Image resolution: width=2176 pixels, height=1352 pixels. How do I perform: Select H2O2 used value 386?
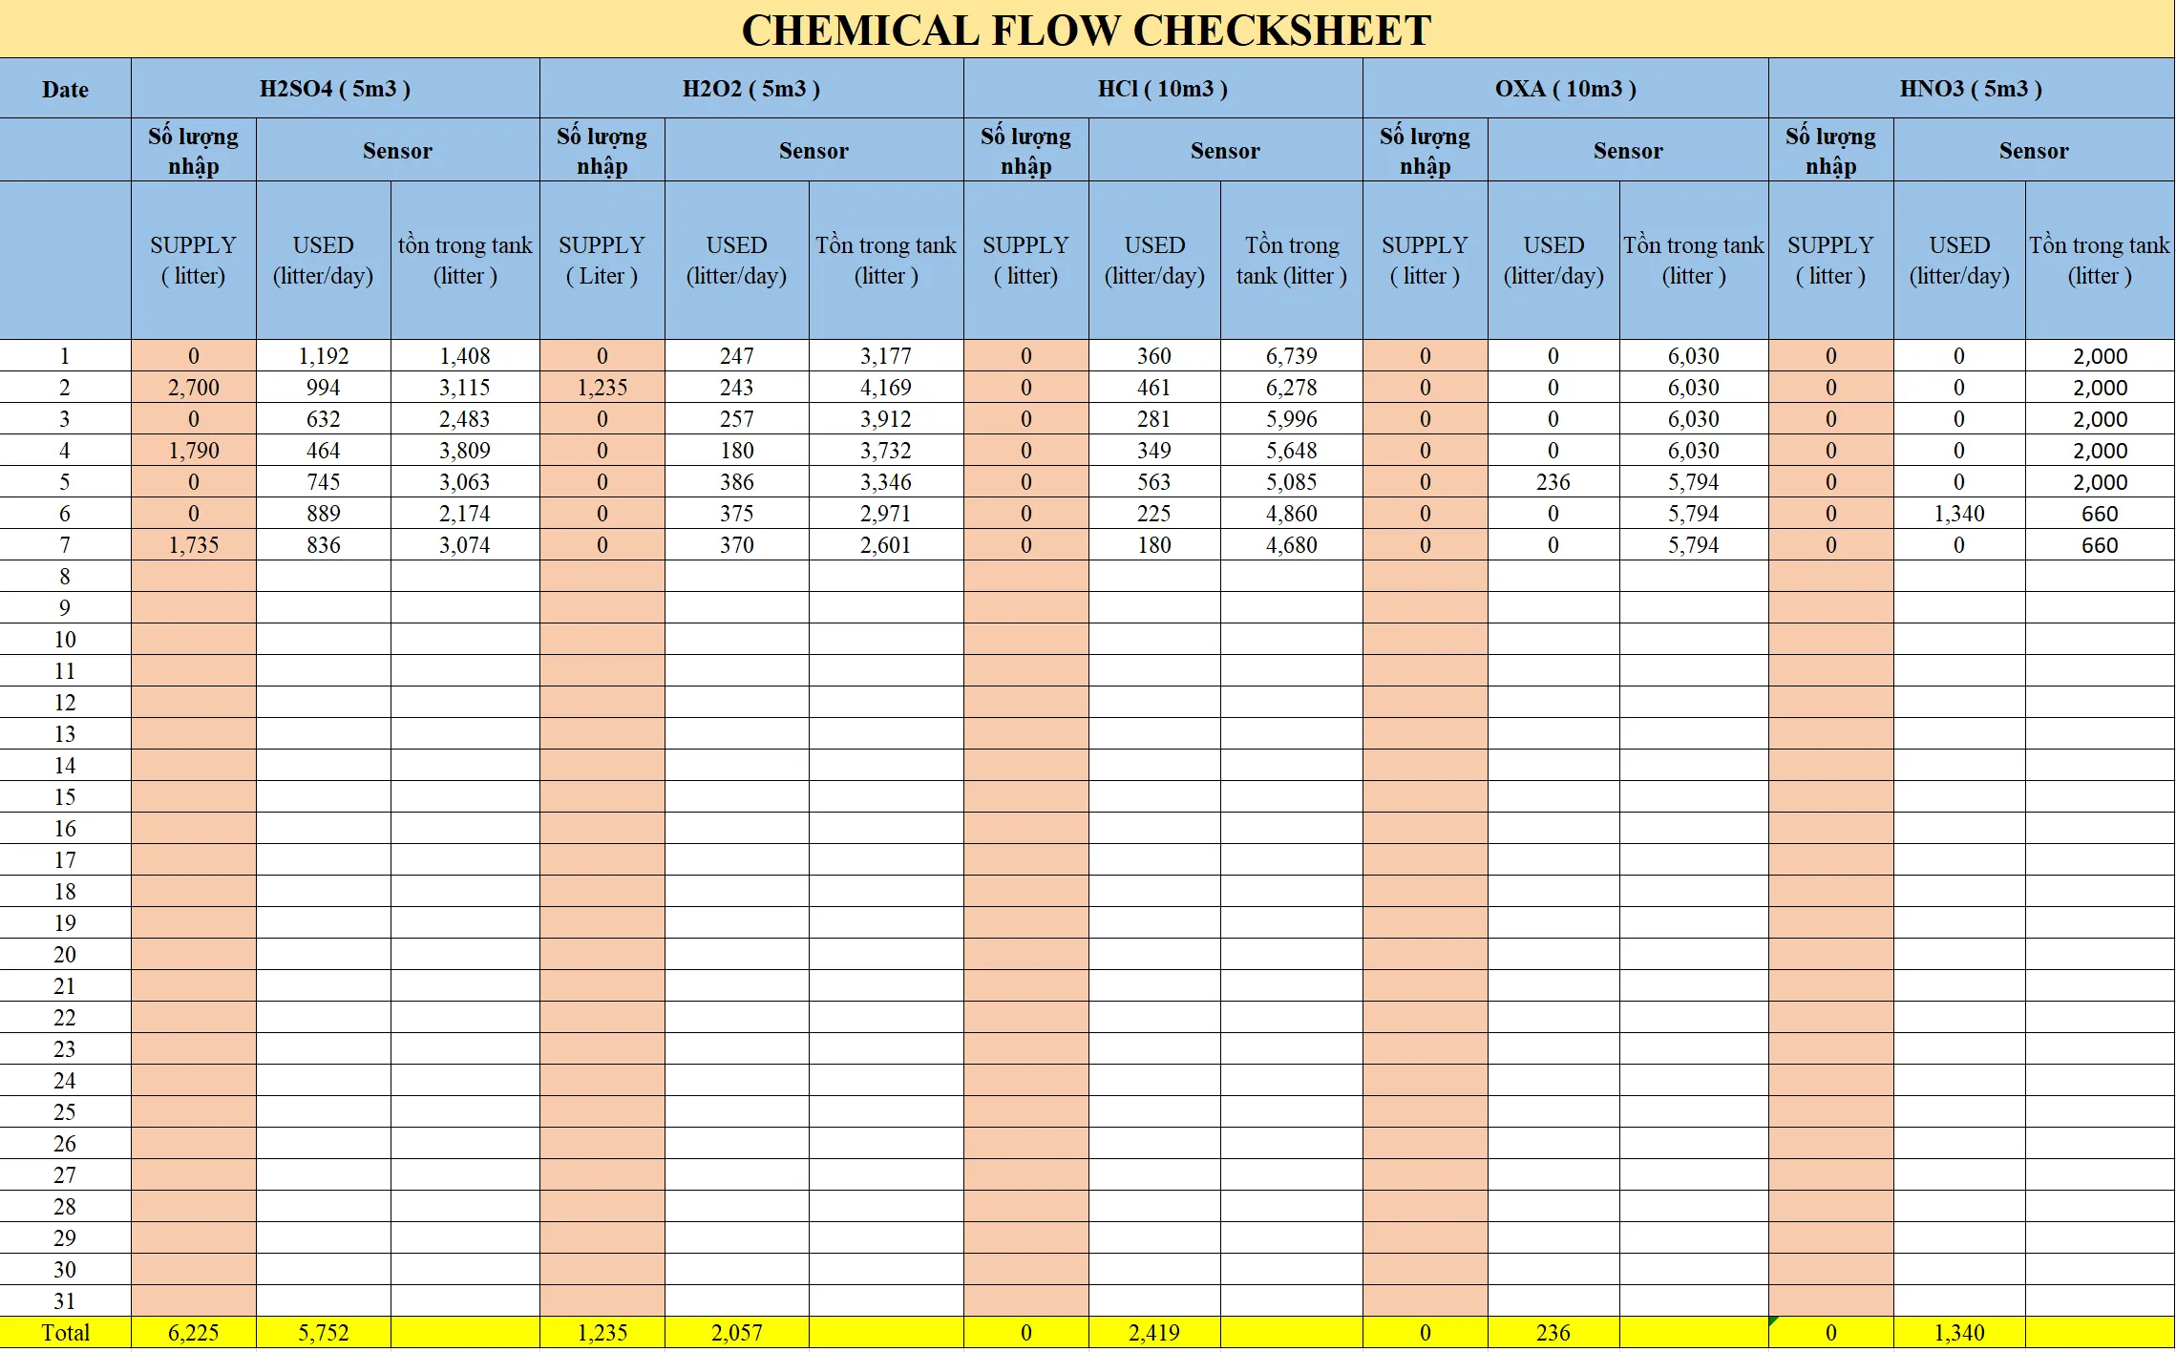[737, 482]
